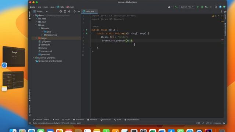Select pom.xml in the project tree
The width and height of the screenshot is (235, 132).
(44, 55)
